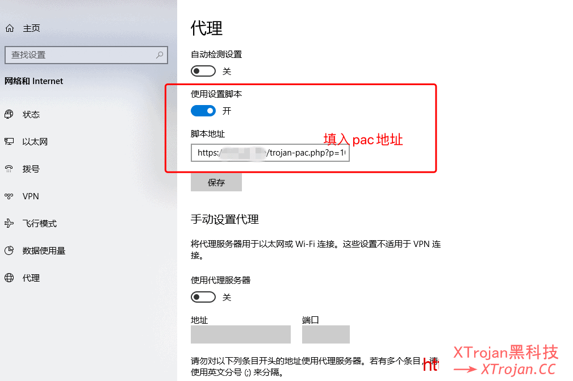573x381 pixels.
Task: Open the 主页 home menu item
Action: click(31, 28)
